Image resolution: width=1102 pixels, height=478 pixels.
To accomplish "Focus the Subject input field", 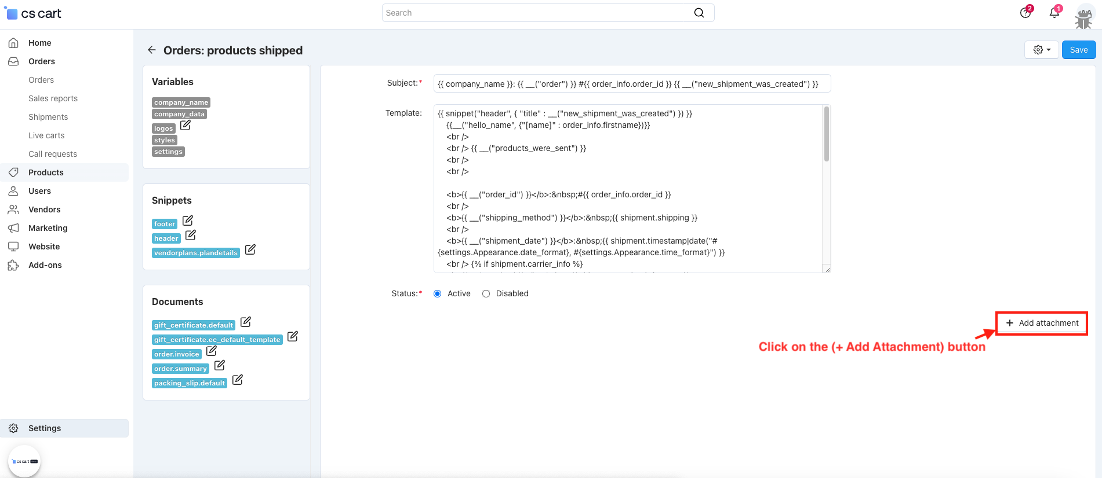I will 632,84.
